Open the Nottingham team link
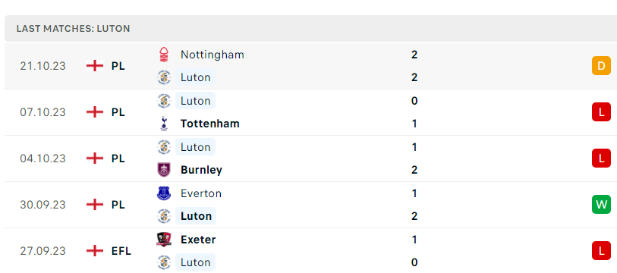Viewport: 617px width, 273px height. pos(212,55)
